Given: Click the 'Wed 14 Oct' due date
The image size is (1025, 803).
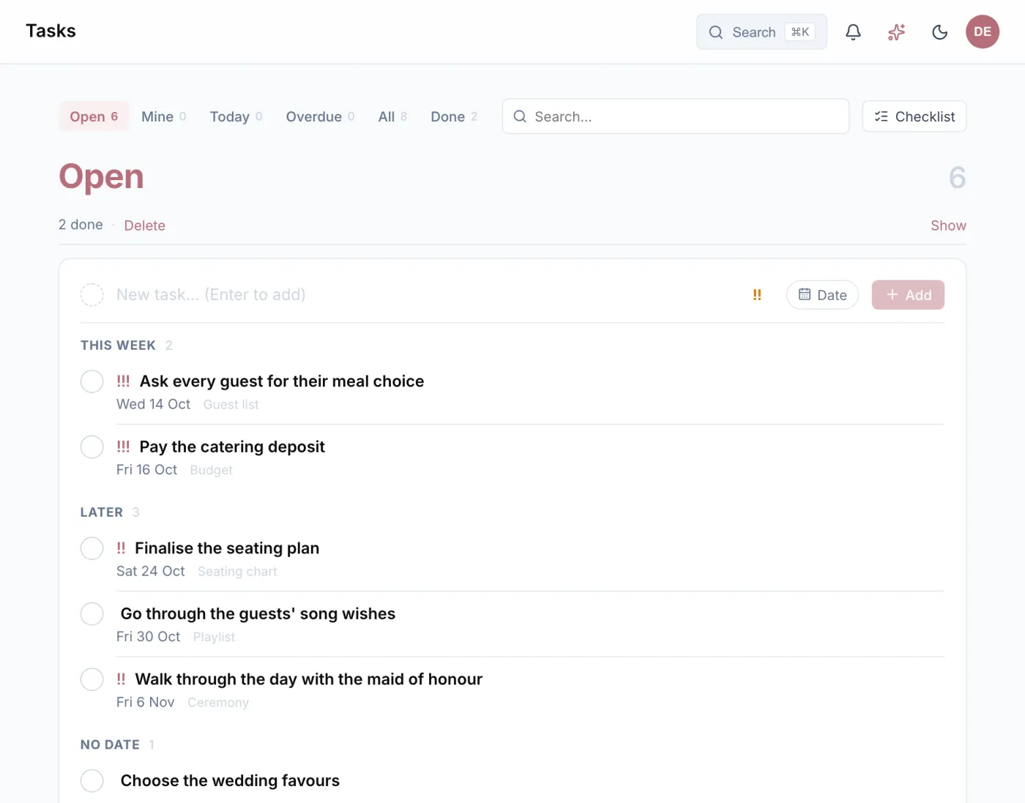Looking at the screenshot, I should pyautogui.click(x=153, y=404).
